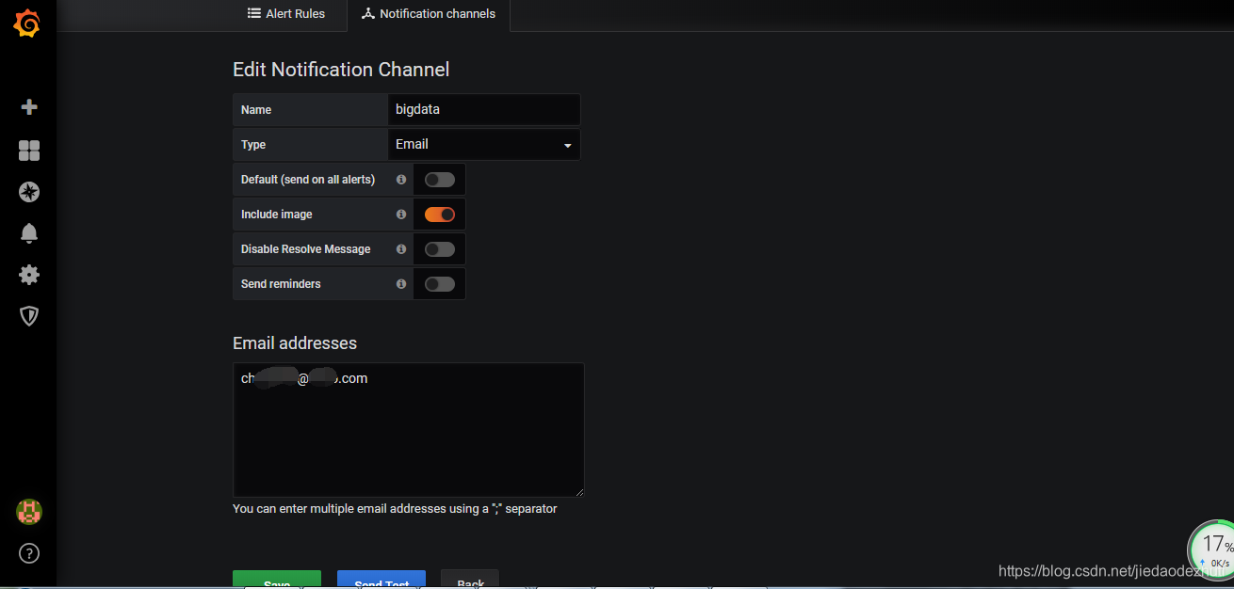Open the user avatar profile

[x=29, y=512]
